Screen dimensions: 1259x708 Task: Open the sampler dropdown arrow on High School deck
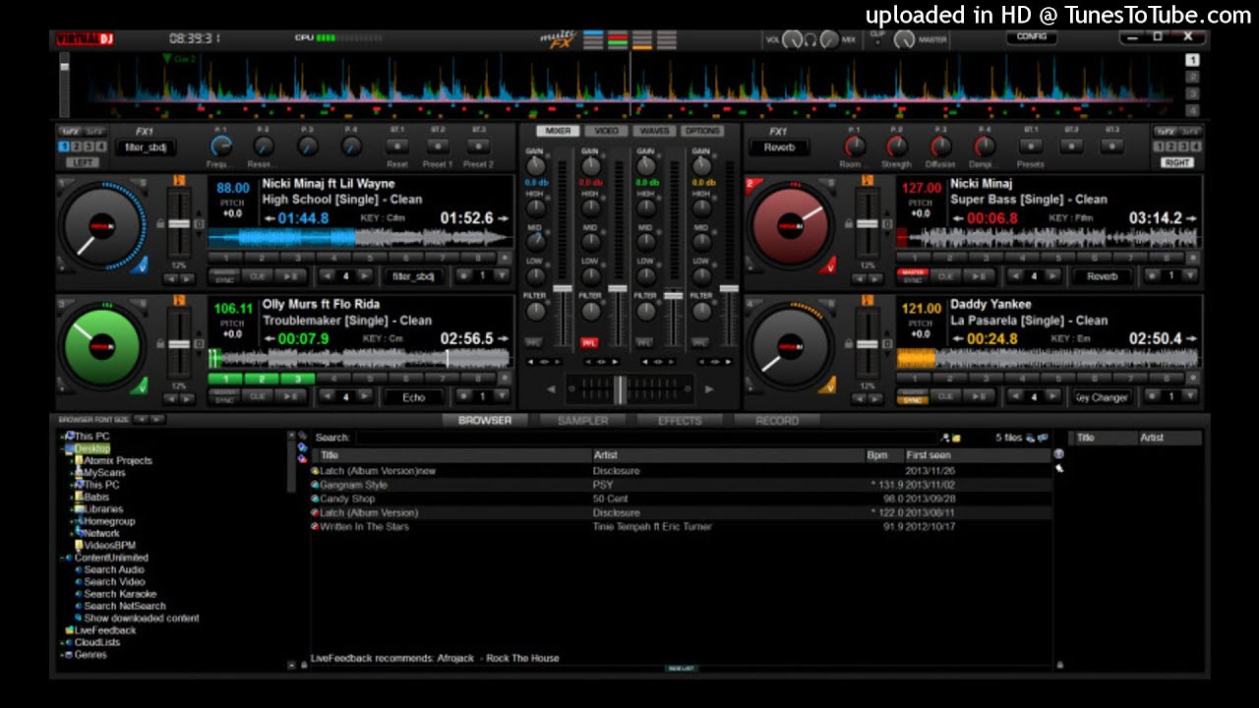[503, 276]
